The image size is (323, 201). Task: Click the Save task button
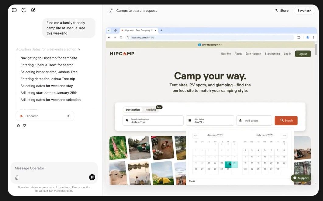(x=304, y=11)
